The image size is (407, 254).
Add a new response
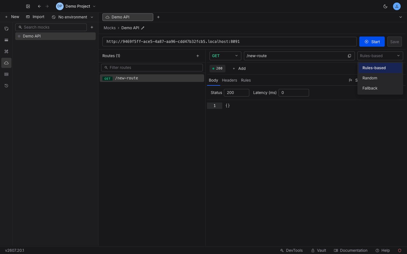click(x=239, y=69)
